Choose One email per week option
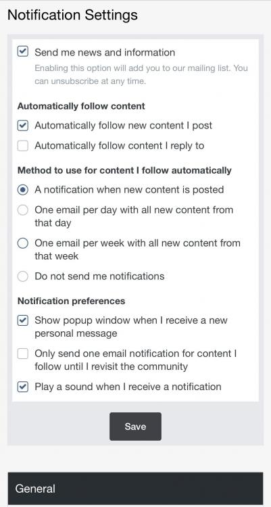 (x=22, y=243)
